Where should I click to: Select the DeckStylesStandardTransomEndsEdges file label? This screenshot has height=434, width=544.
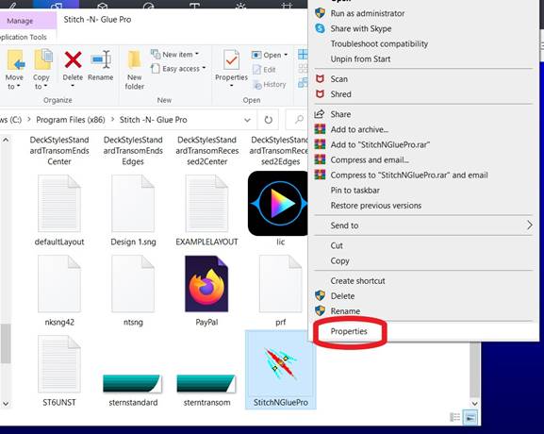(133, 151)
